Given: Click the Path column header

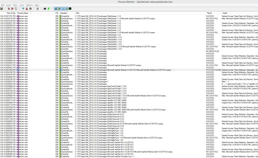Looking at the screenshot, I should click(x=77, y=13).
